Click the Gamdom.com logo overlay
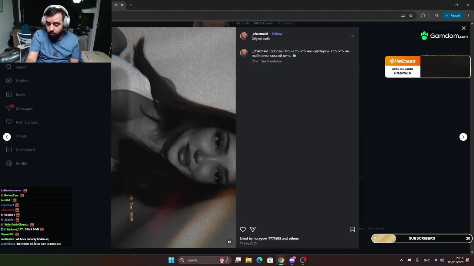The width and height of the screenshot is (474, 266). (x=444, y=36)
